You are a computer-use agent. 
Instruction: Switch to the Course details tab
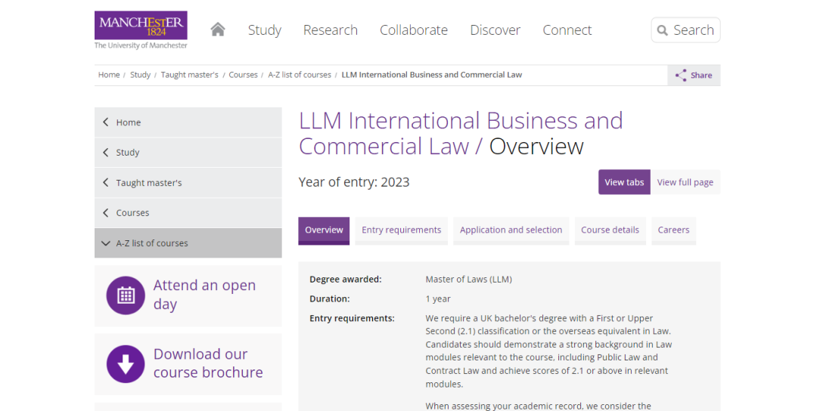[610, 230]
